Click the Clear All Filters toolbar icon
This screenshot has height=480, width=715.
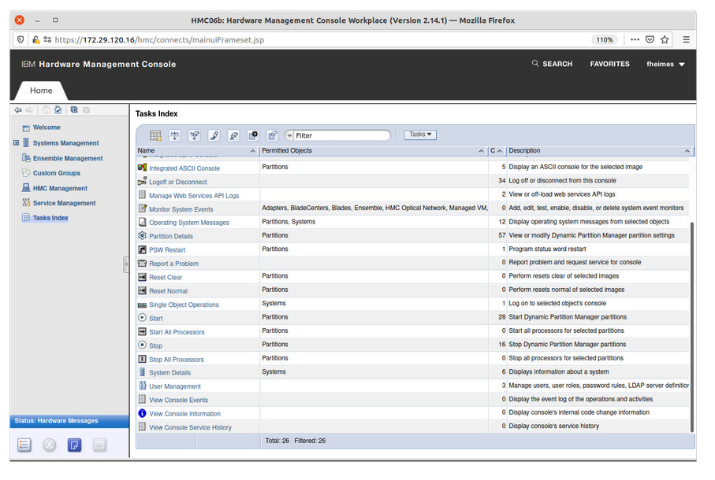(x=233, y=135)
